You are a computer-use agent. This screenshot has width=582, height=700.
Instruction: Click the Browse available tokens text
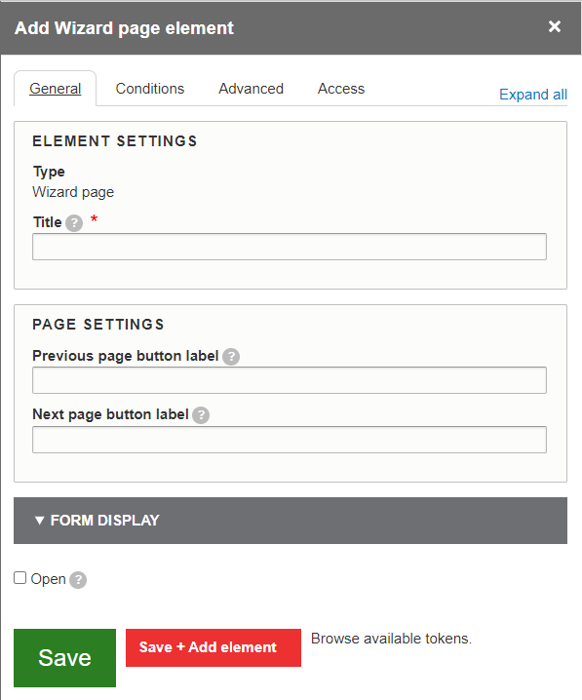tap(391, 639)
